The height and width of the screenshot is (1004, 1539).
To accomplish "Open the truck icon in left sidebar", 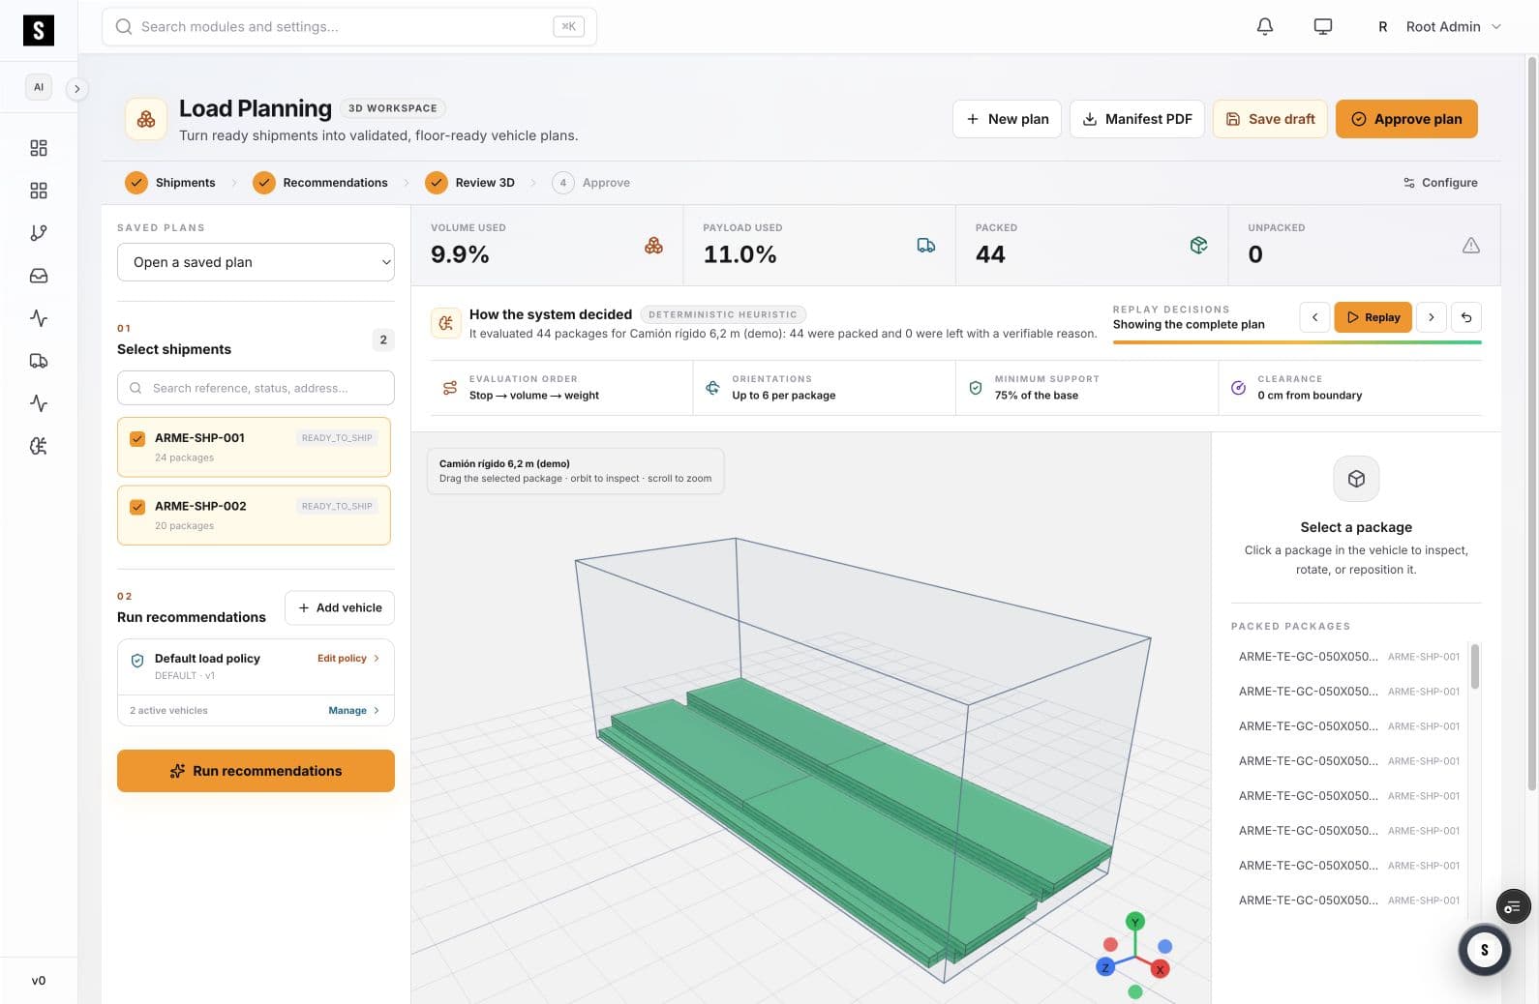I will pyautogui.click(x=39, y=361).
